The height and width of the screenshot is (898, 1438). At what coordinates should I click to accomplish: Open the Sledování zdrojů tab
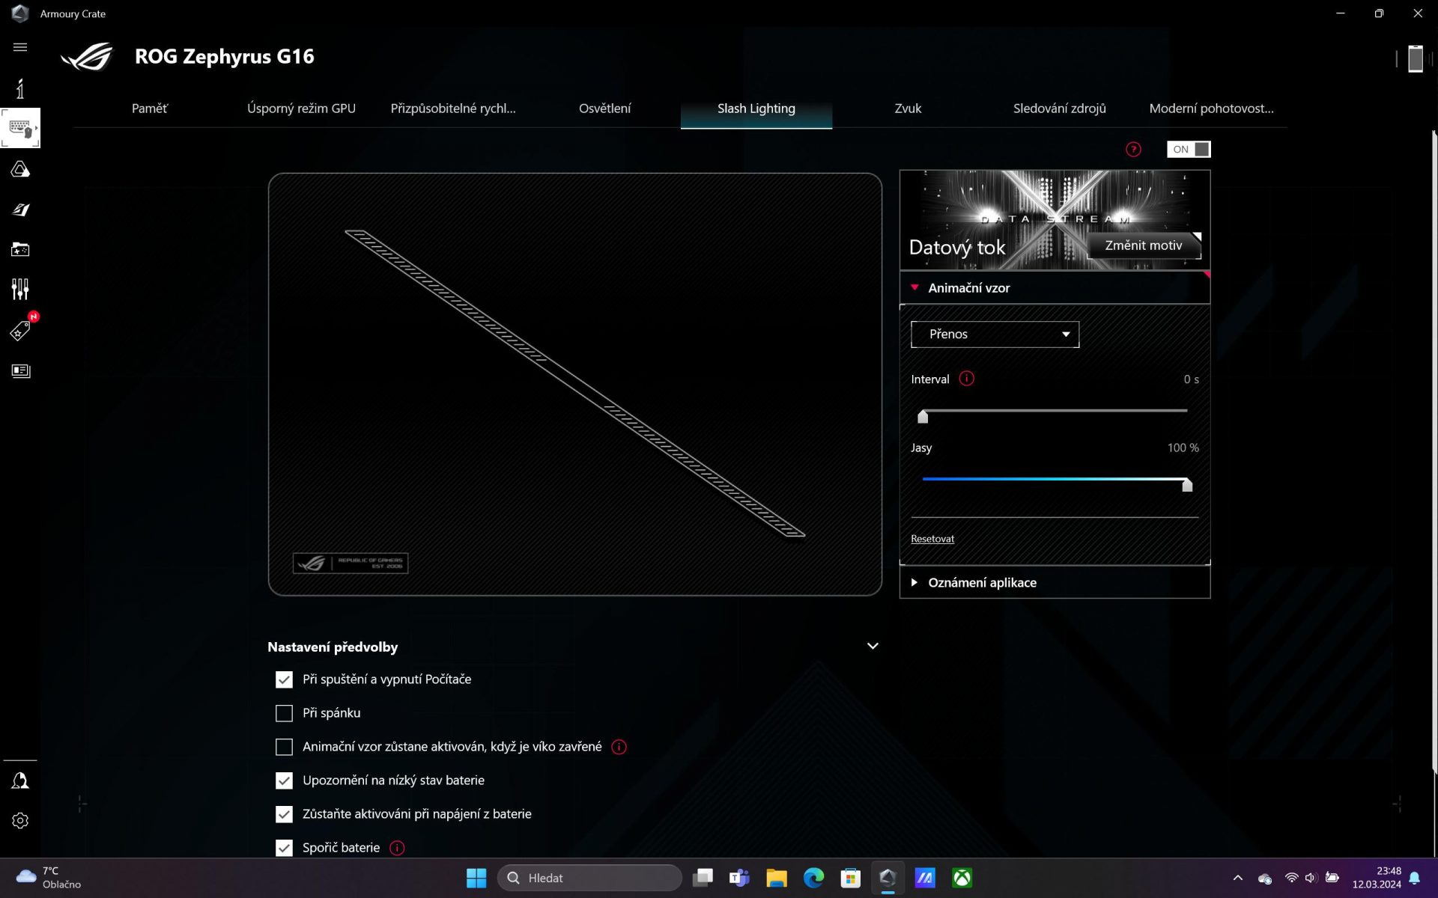click(x=1059, y=109)
